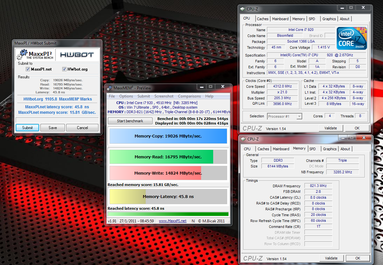Switch to SPD tab in upper CPU-Z
The height and width of the screenshot is (265, 383).
[312, 19]
